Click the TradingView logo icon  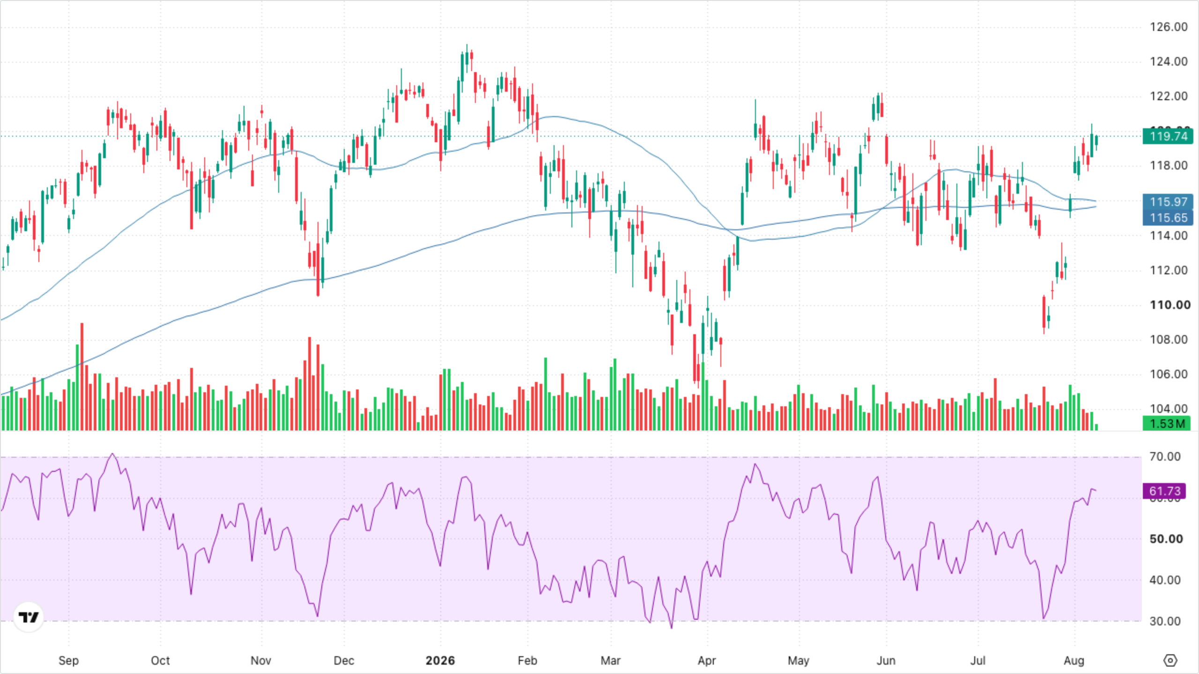point(29,617)
